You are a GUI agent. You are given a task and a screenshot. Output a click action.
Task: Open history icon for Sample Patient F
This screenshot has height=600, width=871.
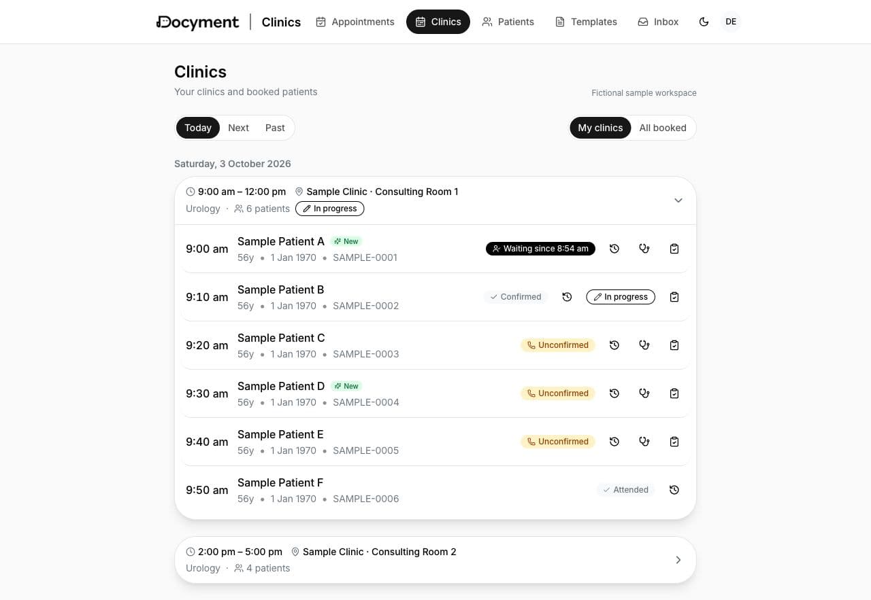674,490
